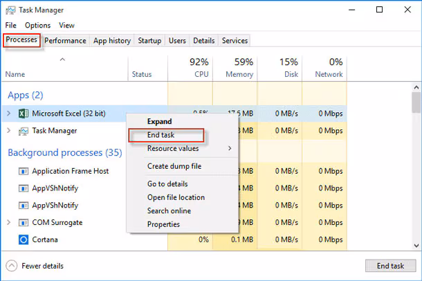Expand the Task Manager process row

tap(8, 130)
